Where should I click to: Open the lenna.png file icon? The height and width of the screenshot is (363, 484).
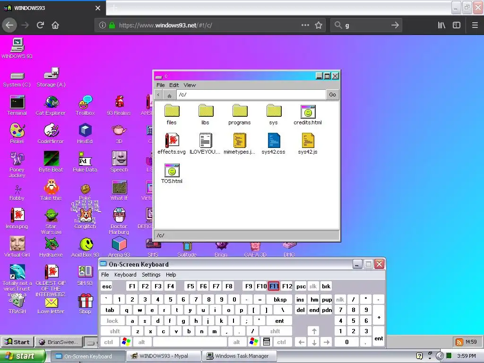(x=17, y=218)
